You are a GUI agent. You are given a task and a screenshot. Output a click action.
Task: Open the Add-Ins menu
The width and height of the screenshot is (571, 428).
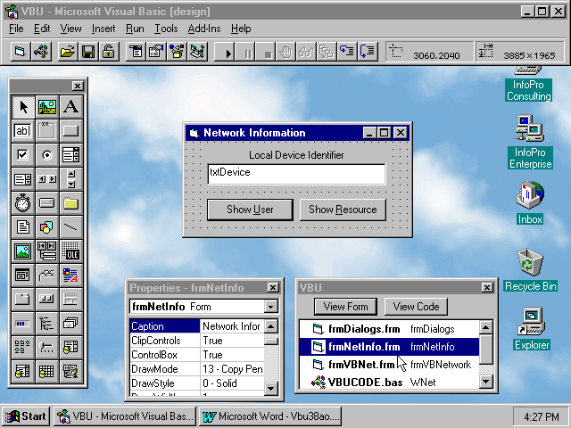tap(204, 29)
